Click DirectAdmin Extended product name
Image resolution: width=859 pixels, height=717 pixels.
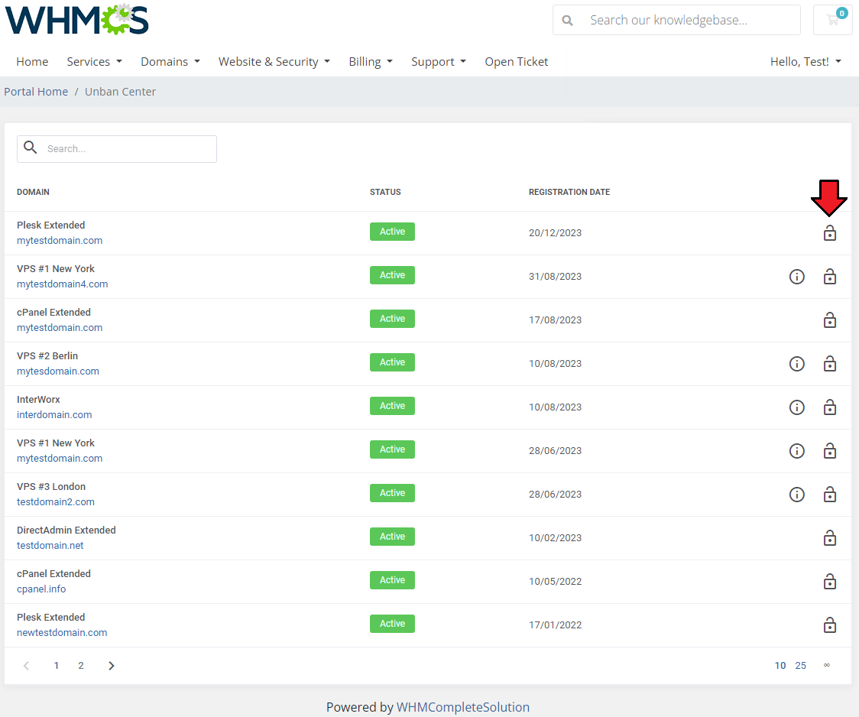(x=66, y=530)
